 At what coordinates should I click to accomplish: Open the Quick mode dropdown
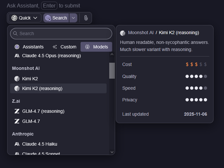(24, 18)
